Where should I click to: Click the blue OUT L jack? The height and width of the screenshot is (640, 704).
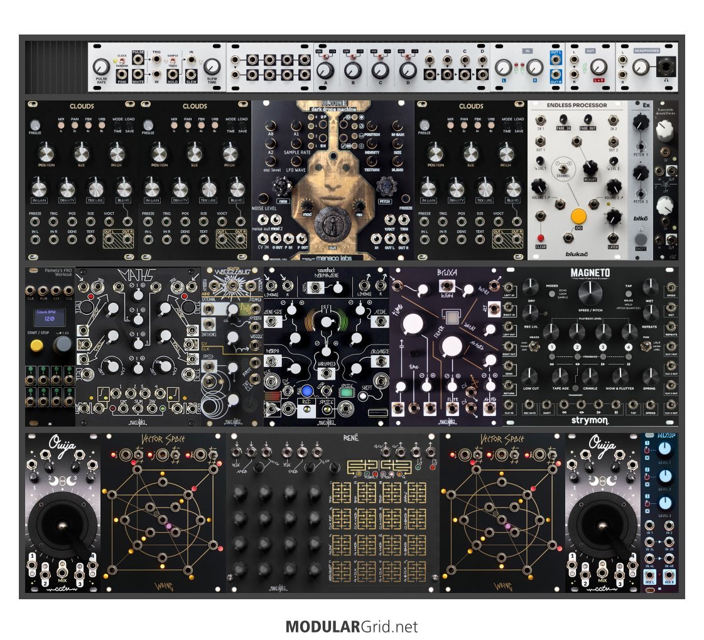[x=556, y=60]
